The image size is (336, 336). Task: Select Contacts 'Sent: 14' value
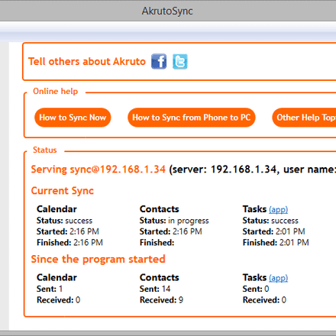[155, 289]
